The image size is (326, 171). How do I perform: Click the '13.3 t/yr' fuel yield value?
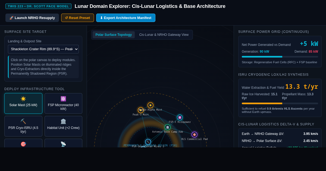pyautogui.click(x=302, y=87)
